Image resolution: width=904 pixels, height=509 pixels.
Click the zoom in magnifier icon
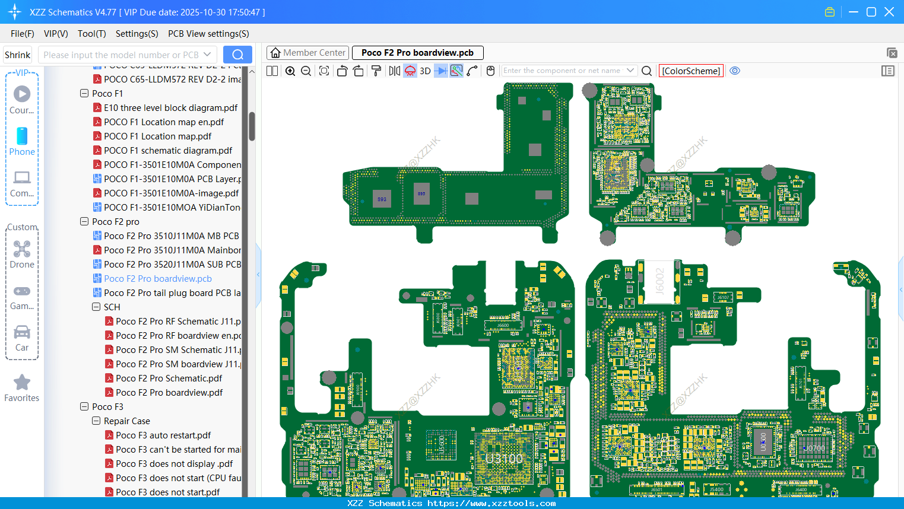290,71
